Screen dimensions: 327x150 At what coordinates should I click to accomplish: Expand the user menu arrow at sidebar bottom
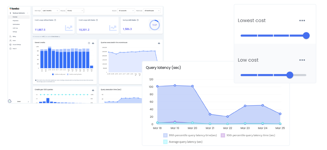click(x=28, y=102)
